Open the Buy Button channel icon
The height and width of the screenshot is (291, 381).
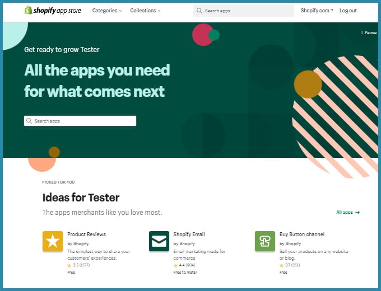[x=264, y=241]
